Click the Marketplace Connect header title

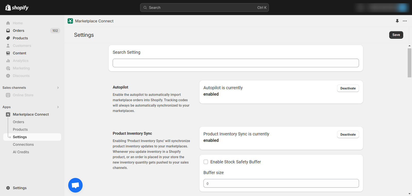94,21
